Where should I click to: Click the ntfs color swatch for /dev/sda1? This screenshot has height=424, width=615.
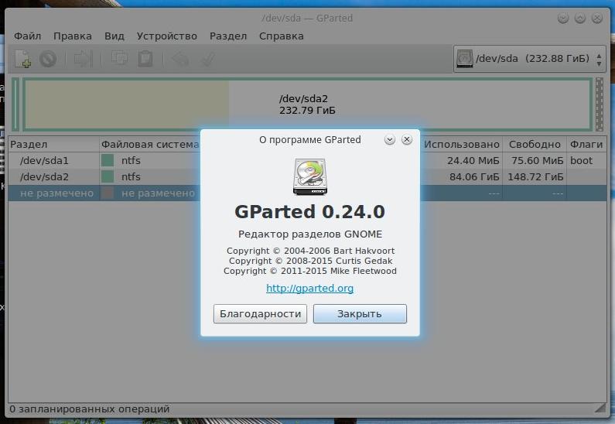(x=108, y=160)
